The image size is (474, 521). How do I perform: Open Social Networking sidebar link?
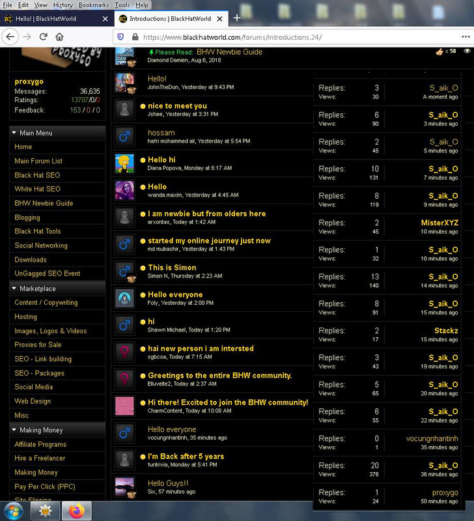click(41, 246)
